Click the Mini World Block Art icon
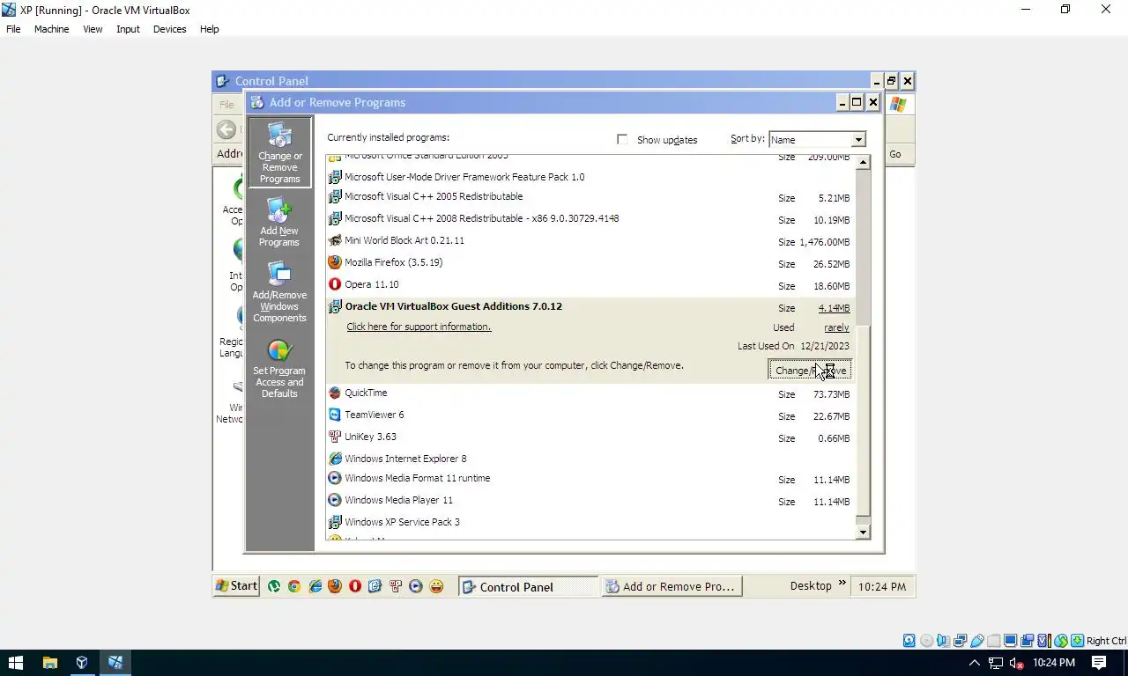1128x676 pixels. click(x=335, y=240)
